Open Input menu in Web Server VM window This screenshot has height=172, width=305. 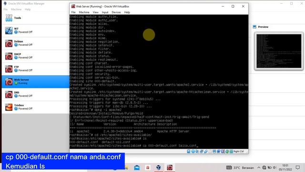point(105,12)
